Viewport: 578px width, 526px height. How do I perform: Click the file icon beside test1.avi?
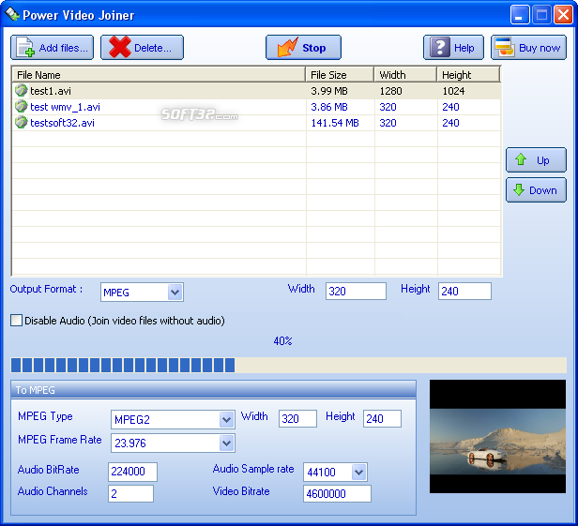22,90
